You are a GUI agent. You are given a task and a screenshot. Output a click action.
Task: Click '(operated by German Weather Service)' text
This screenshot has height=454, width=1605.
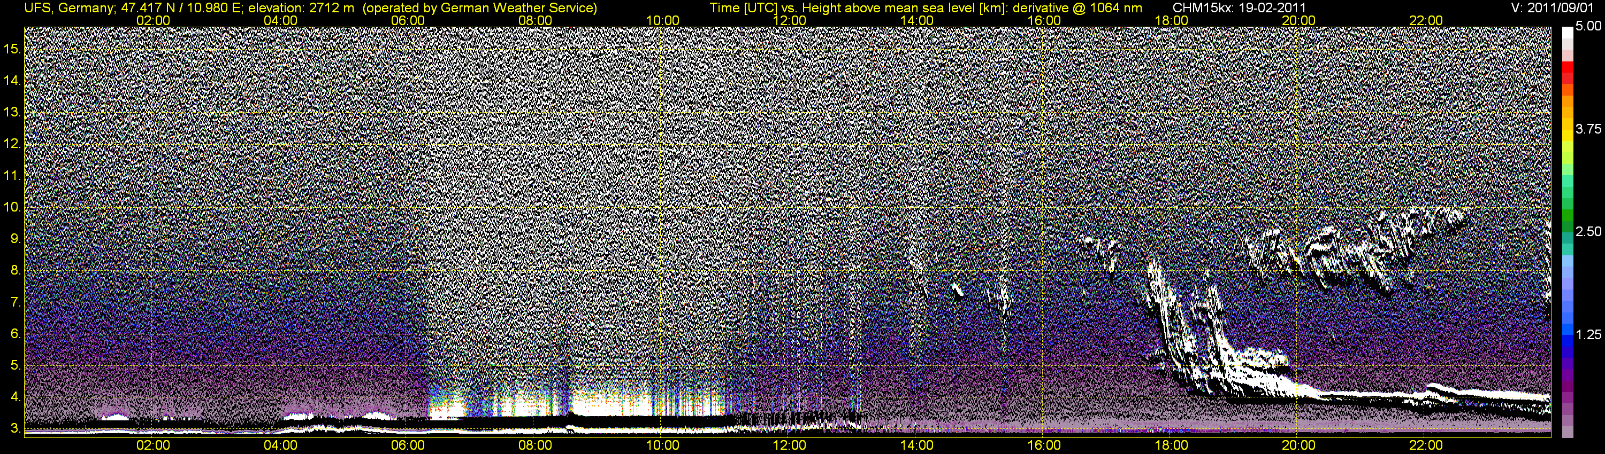[480, 7]
